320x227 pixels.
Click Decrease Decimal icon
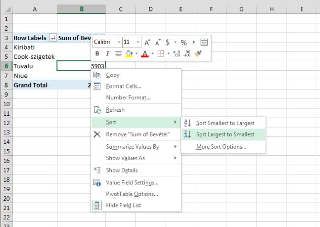pyautogui.click(x=187, y=54)
